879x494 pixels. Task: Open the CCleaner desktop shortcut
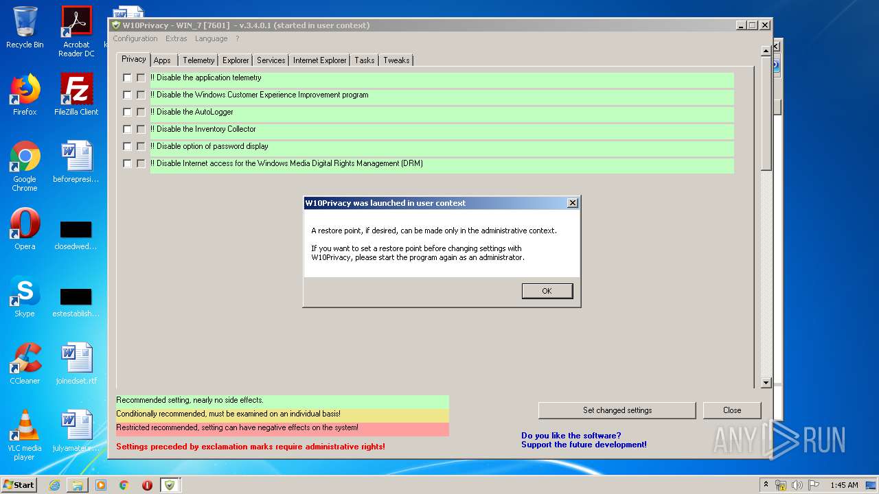pos(25,364)
